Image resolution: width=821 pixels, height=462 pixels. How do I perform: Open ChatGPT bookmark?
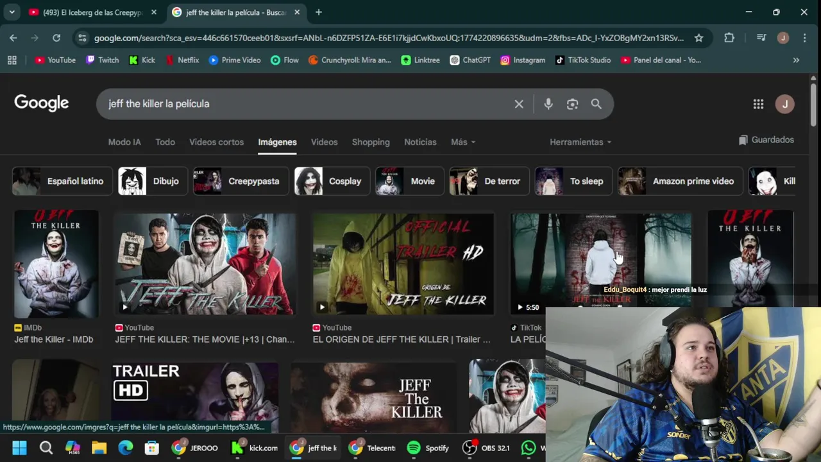pyautogui.click(x=470, y=60)
